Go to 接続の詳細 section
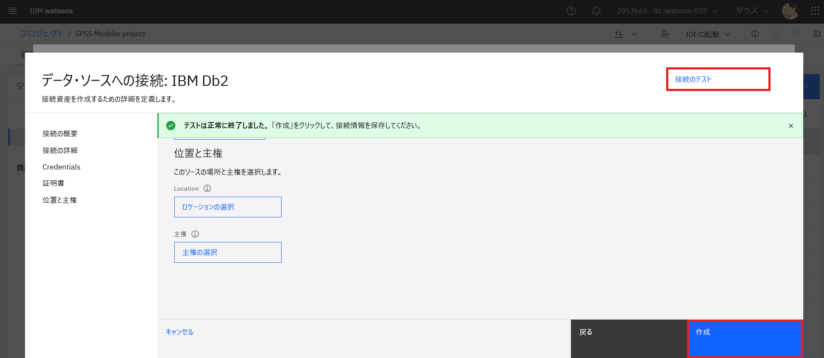824x358 pixels. [60, 151]
